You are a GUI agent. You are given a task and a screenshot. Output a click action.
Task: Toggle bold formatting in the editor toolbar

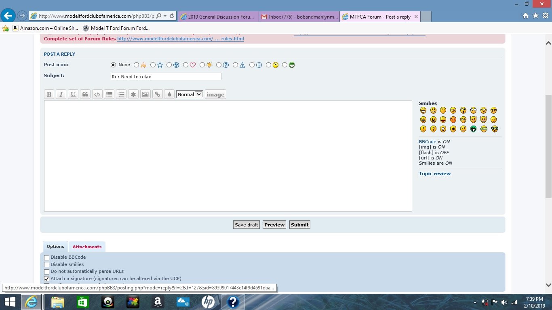(x=49, y=94)
